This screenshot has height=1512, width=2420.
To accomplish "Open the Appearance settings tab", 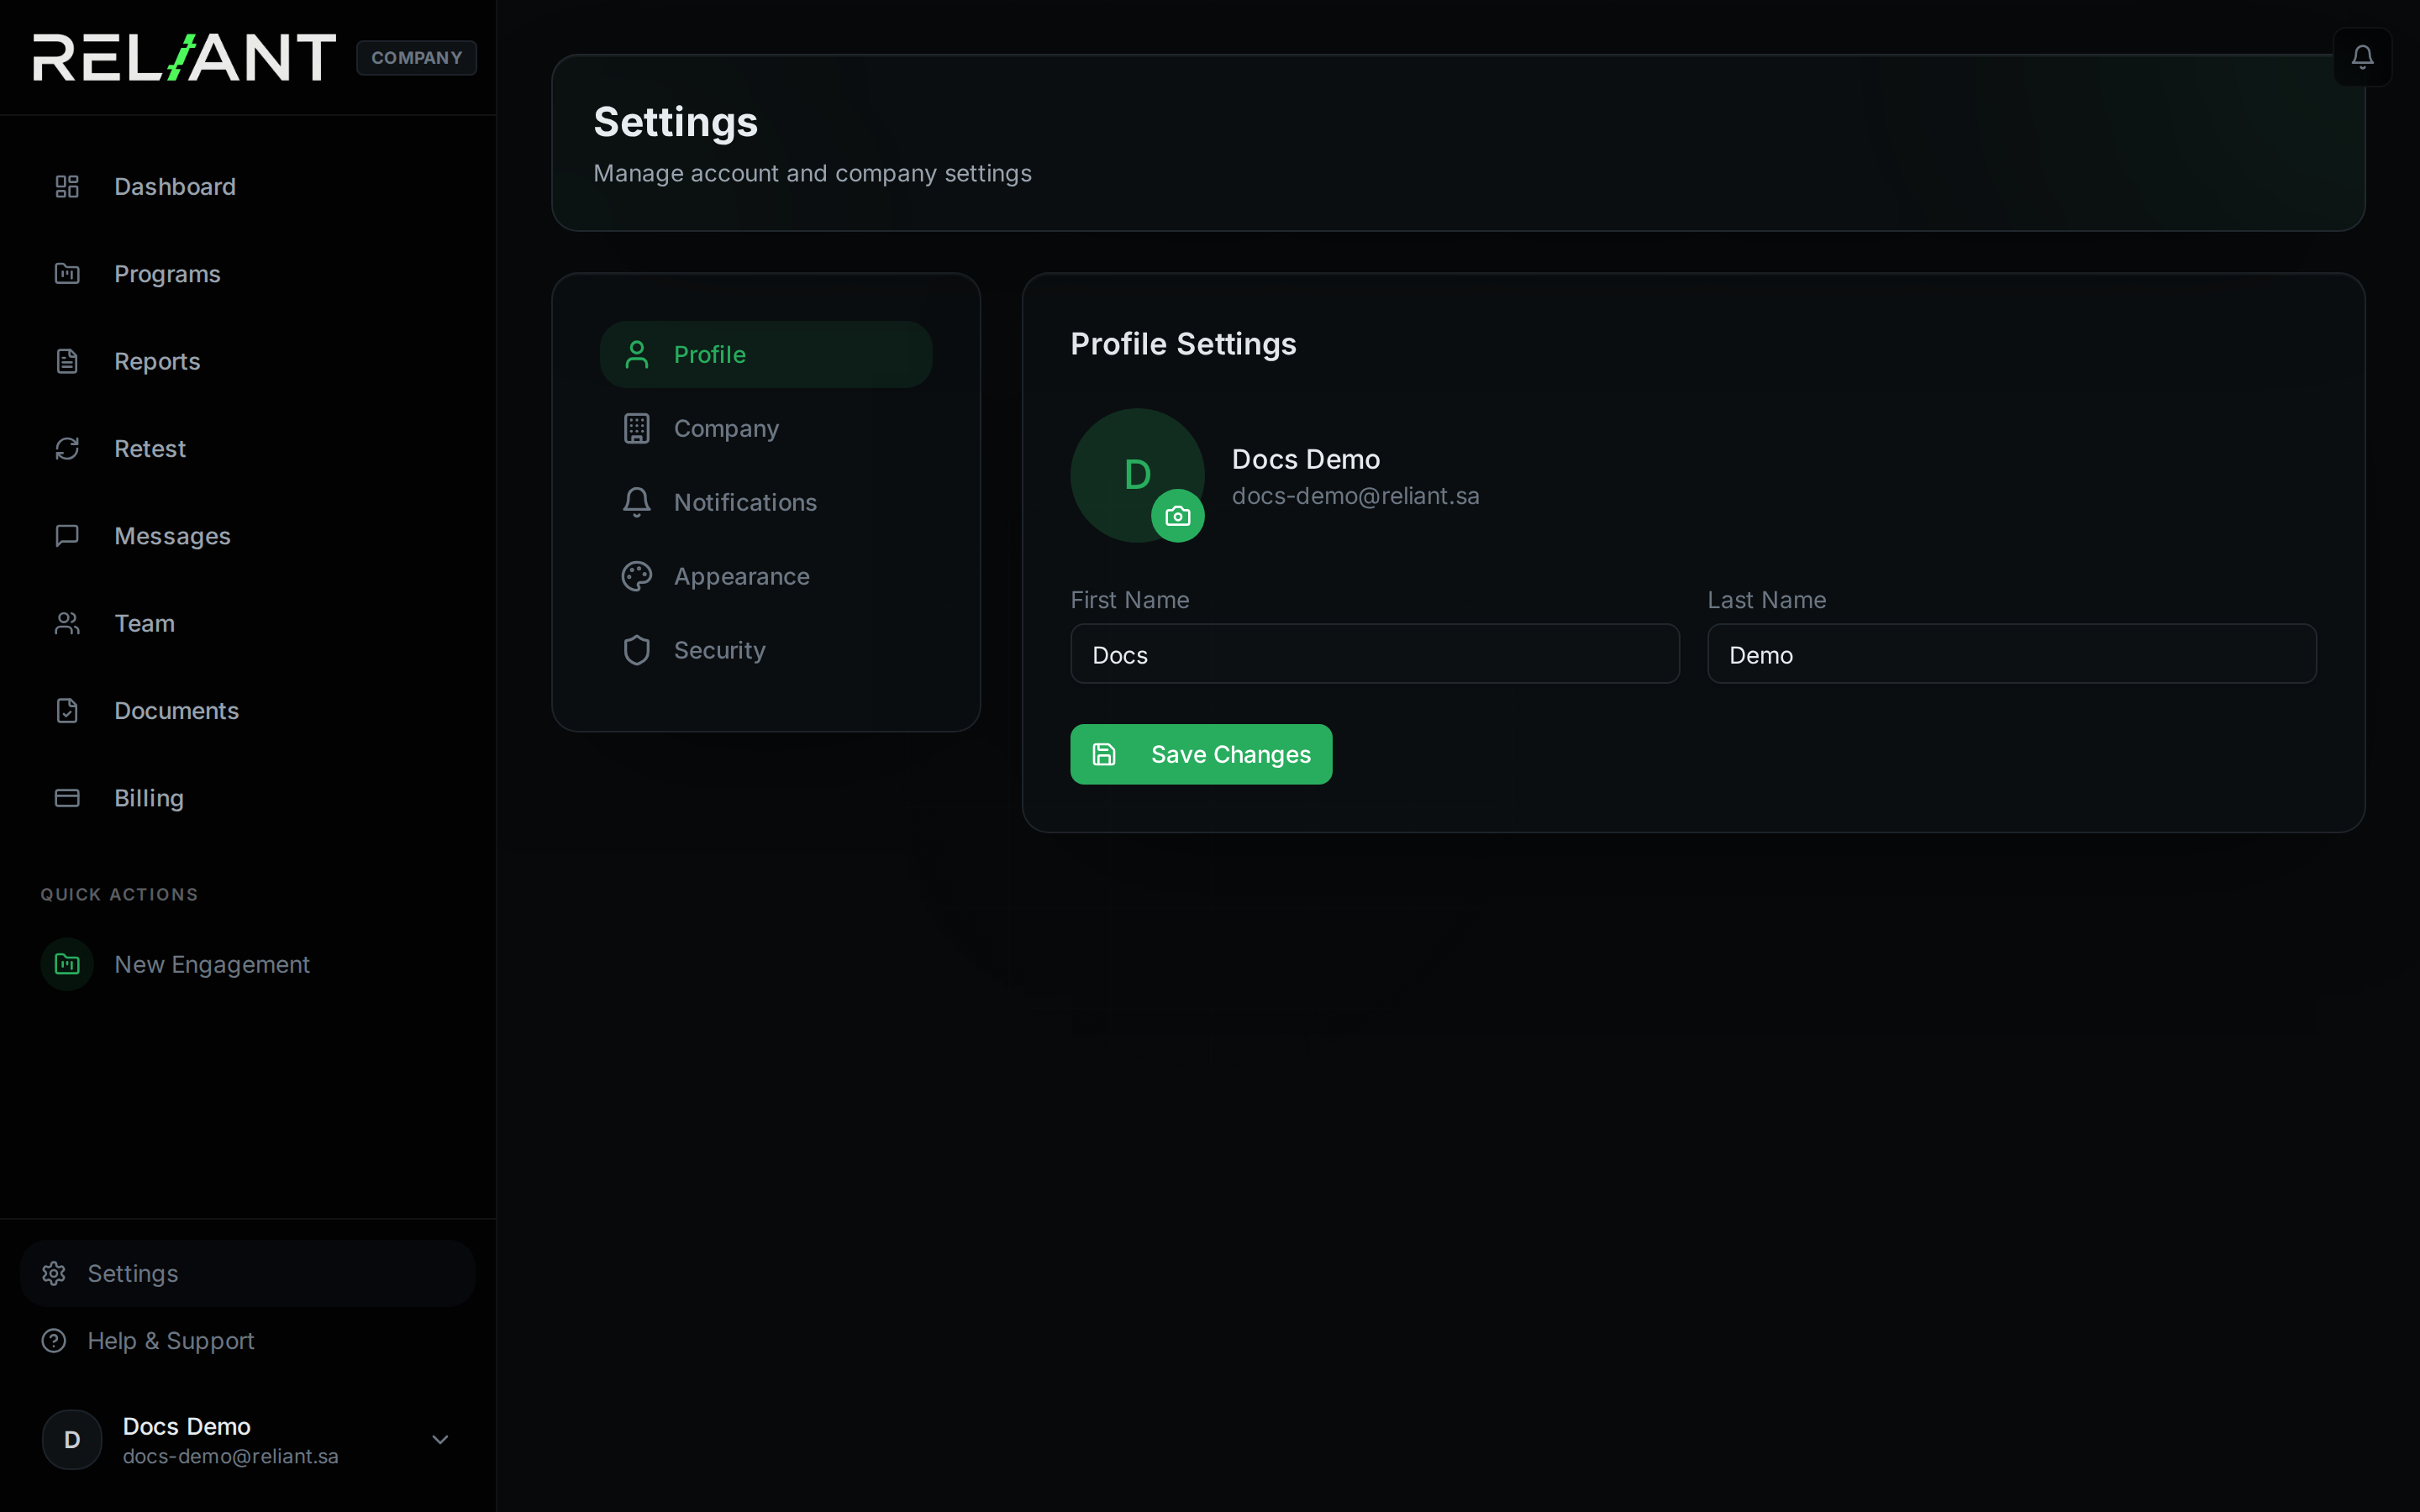I will click(x=766, y=576).
